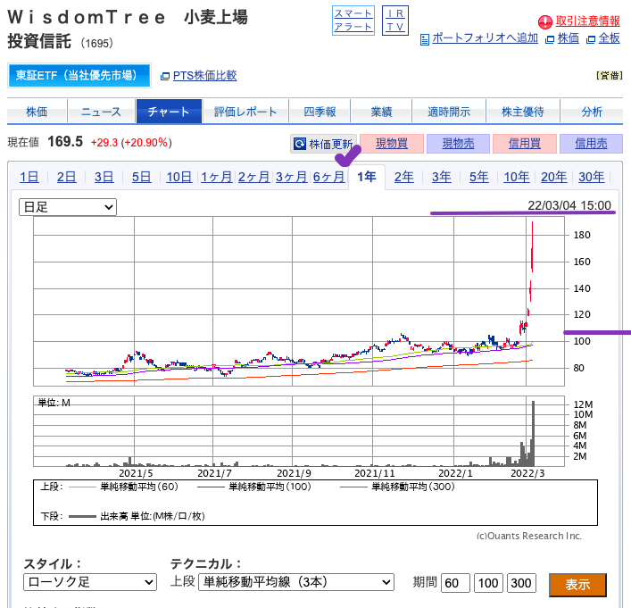
Task: Click the 信用売 button
Action: (x=591, y=144)
